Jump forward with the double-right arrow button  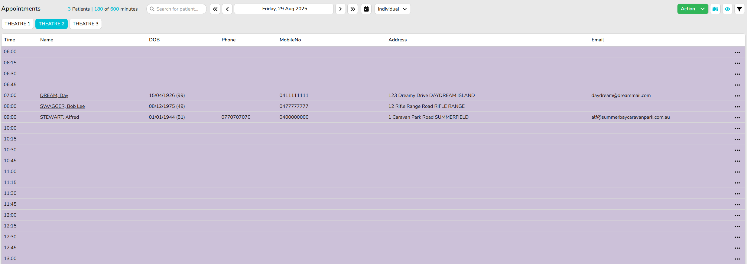pos(352,9)
